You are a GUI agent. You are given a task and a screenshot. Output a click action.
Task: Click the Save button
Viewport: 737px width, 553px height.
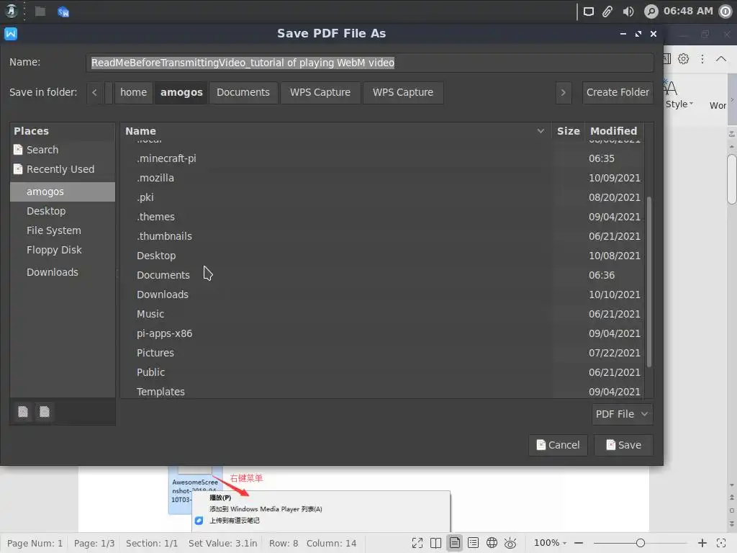623,445
